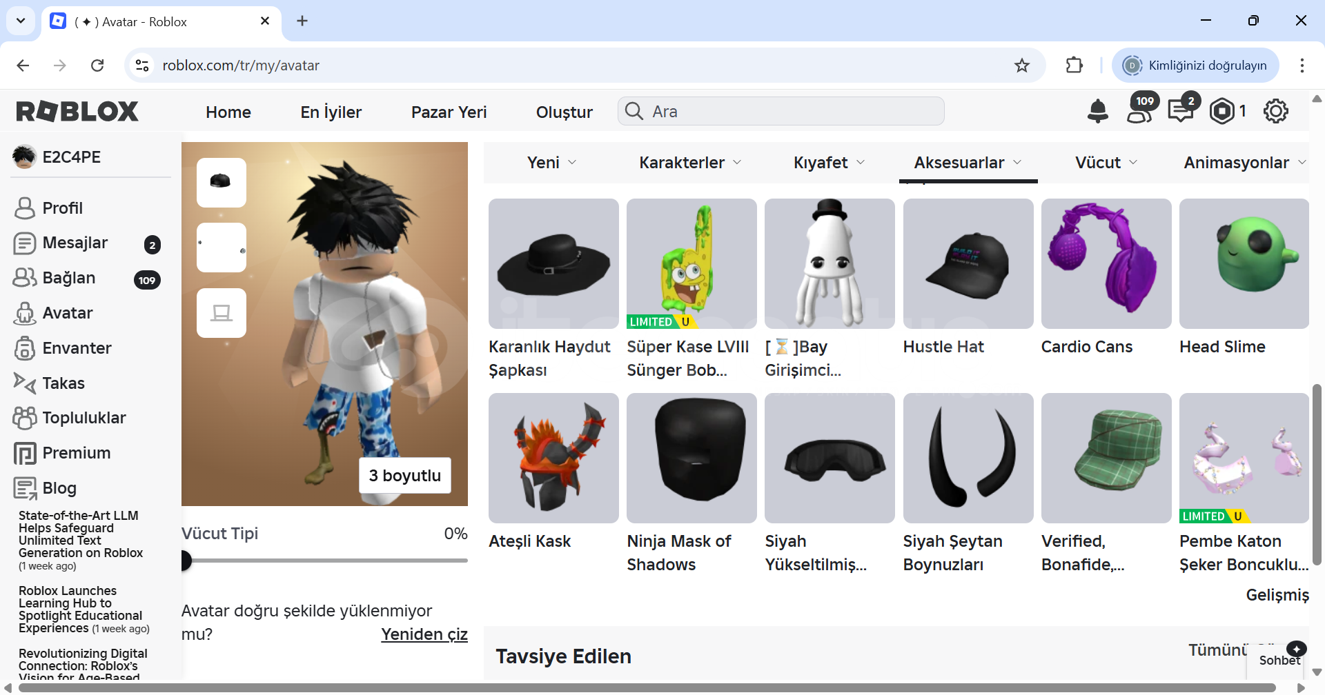The height and width of the screenshot is (695, 1325).
Task: Click the Profil sidebar icon
Action: (25, 208)
